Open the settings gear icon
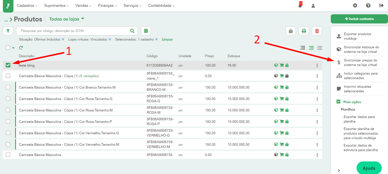The image size is (388, 174). pyautogui.click(x=355, y=6)
